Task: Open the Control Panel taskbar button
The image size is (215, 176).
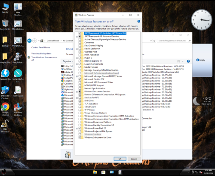Action: tap(112, 172)
